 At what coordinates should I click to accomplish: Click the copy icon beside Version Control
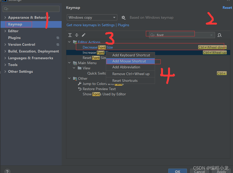click(x=58, y=44)
